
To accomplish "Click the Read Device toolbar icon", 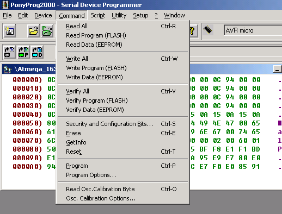I will [x=9, y=52].
